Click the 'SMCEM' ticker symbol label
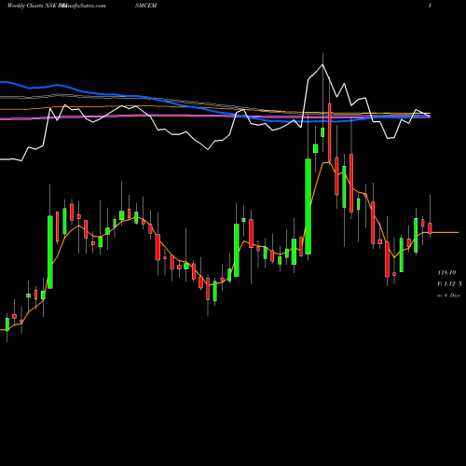The image size is (466, 466). [x=145, y=6]
